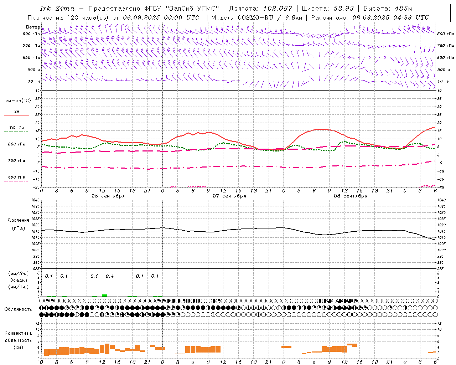Click the 850 гПа entry in the temperature legend
This screenshot has height=365, width=456.
pyautogui.click(x=17, y=144)
